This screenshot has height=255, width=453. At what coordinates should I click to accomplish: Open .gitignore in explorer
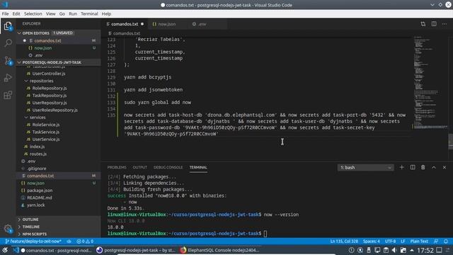[x=36, y=169]
